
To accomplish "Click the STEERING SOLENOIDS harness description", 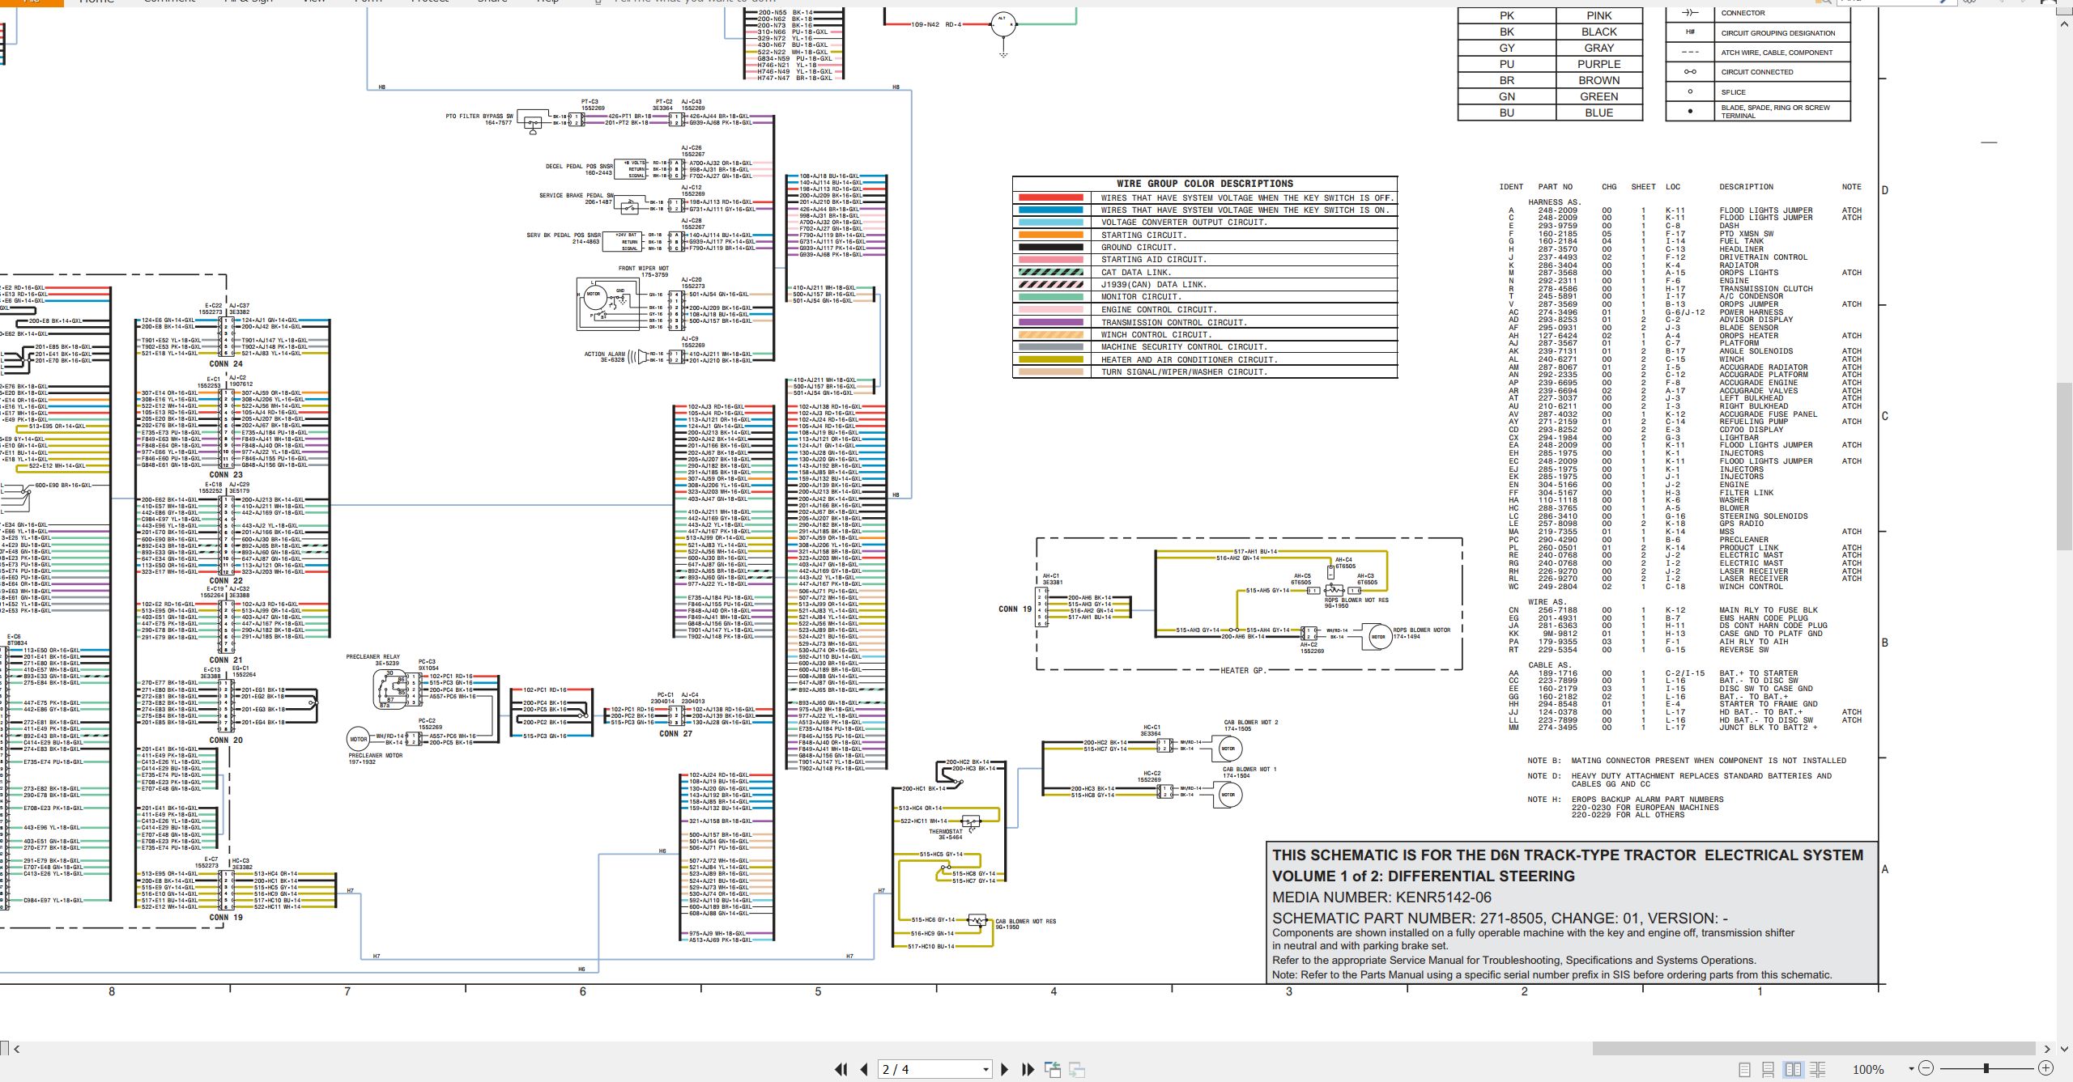I will 1764,516.
